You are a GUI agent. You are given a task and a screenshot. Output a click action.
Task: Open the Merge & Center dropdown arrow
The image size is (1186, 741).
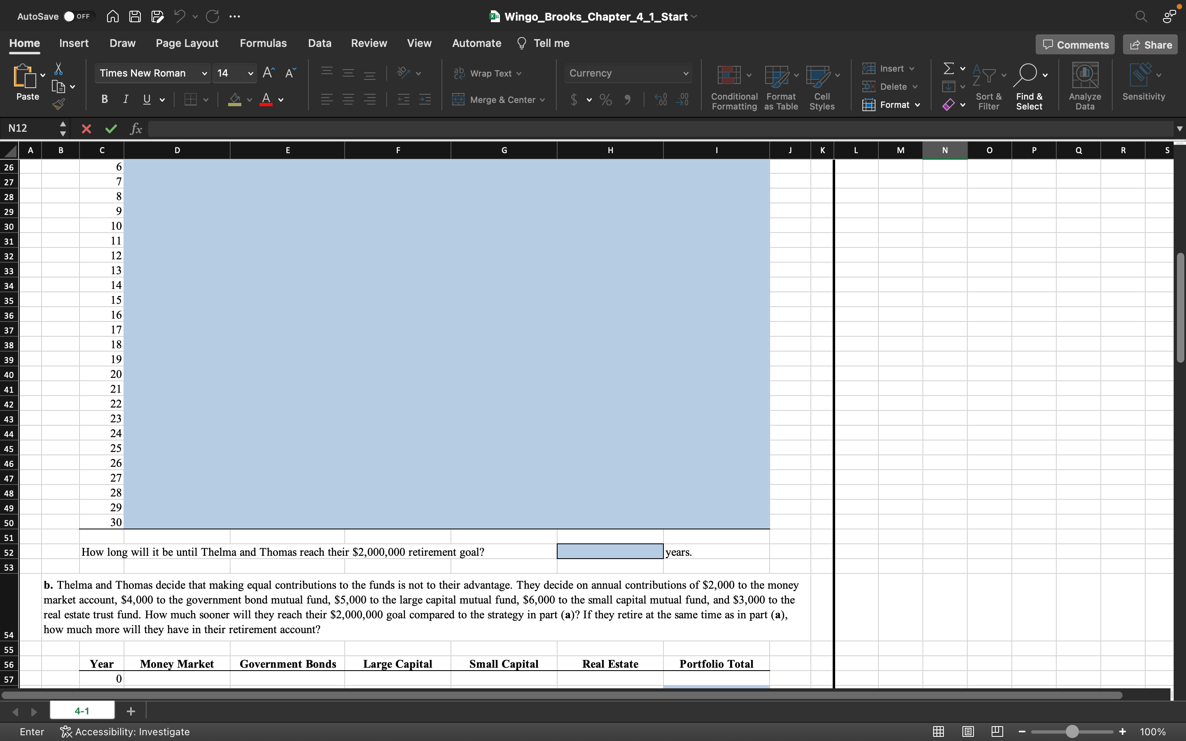pos(542,100)
